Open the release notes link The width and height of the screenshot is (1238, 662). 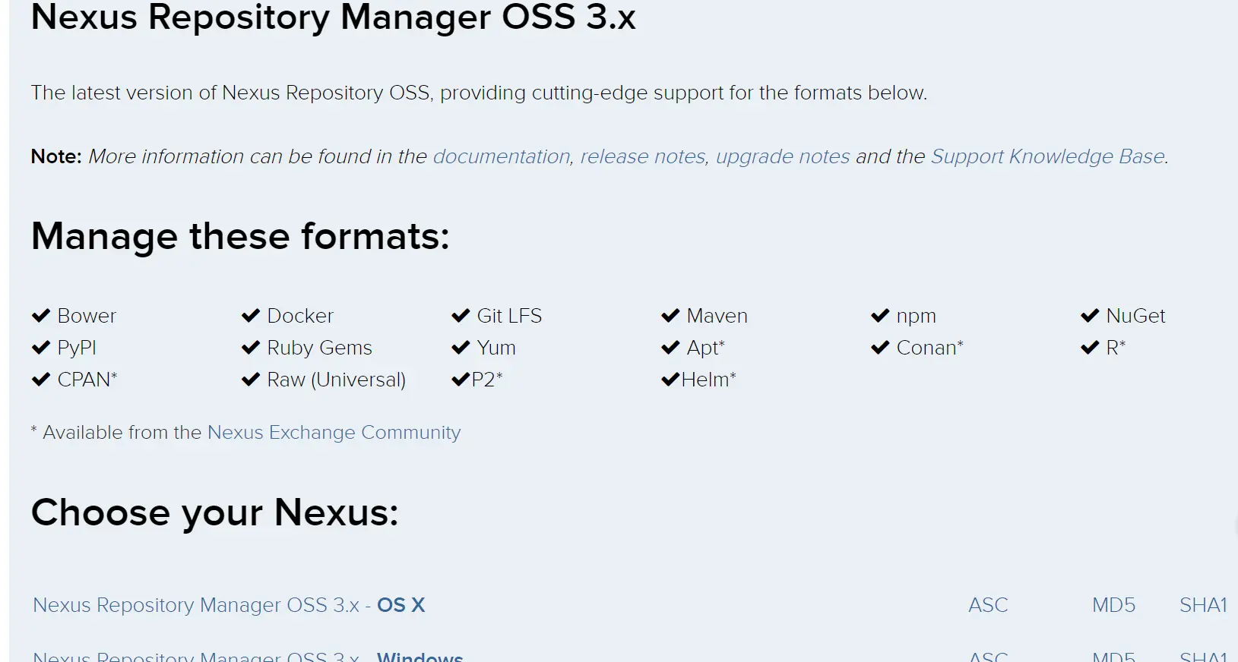(x=643, y=156)
